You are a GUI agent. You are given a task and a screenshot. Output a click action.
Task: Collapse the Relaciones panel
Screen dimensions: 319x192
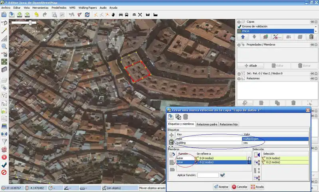pyautogui.click(x=239, y=78)
